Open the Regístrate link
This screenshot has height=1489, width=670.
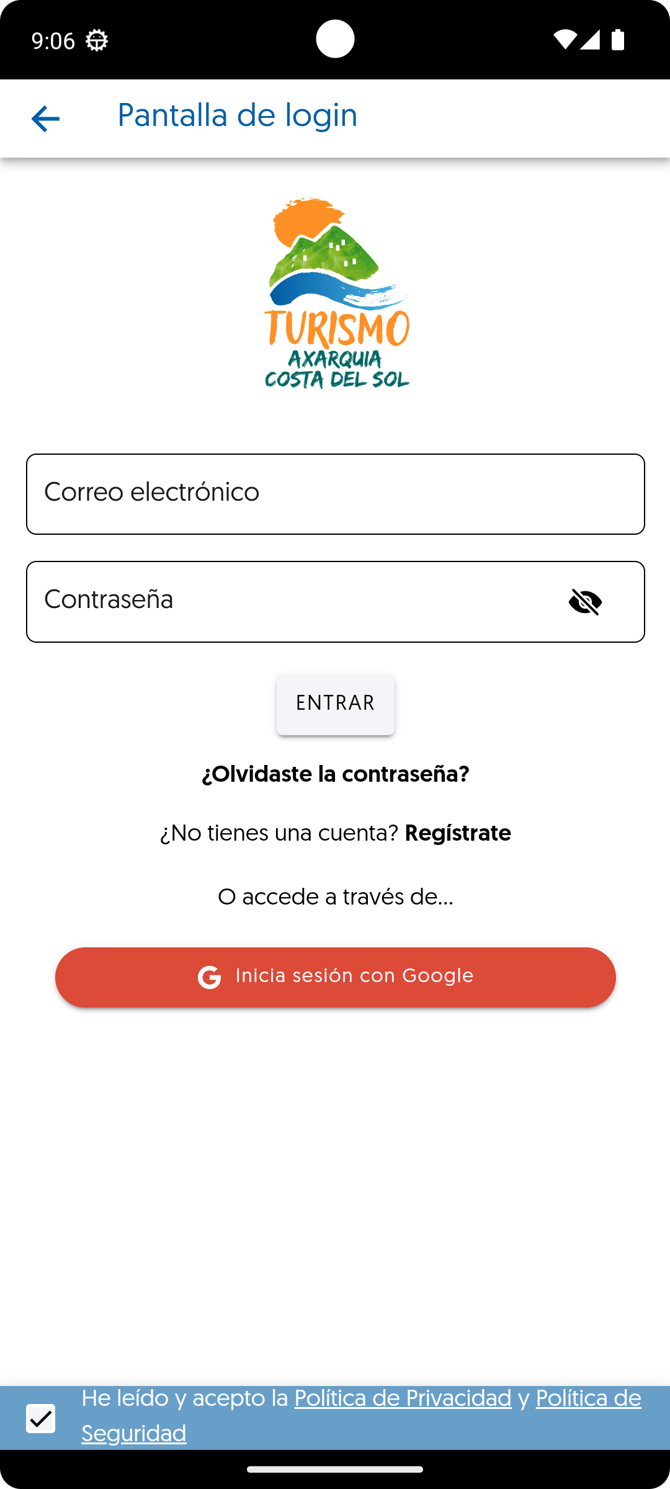tap(458, 833)
